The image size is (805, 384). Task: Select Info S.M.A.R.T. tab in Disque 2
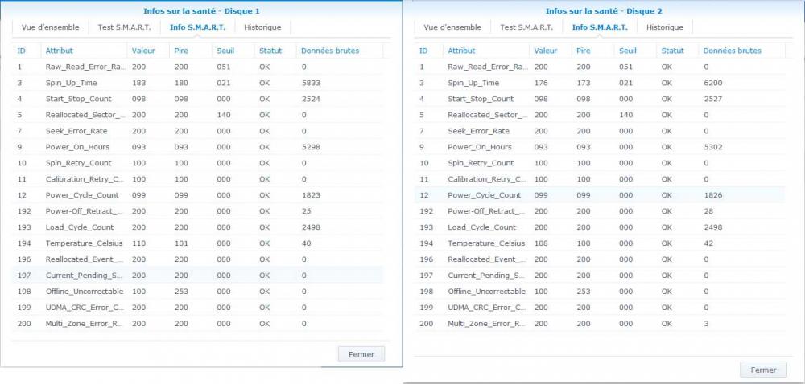601,27
